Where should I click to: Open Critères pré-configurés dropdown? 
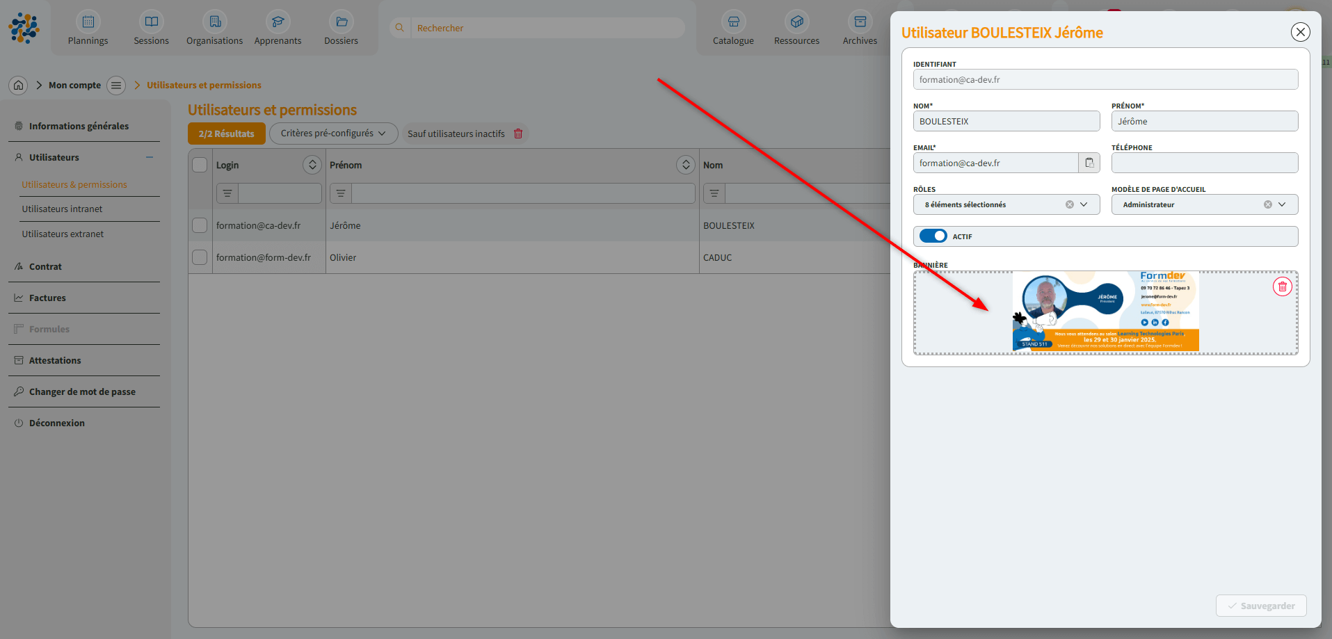333,134
